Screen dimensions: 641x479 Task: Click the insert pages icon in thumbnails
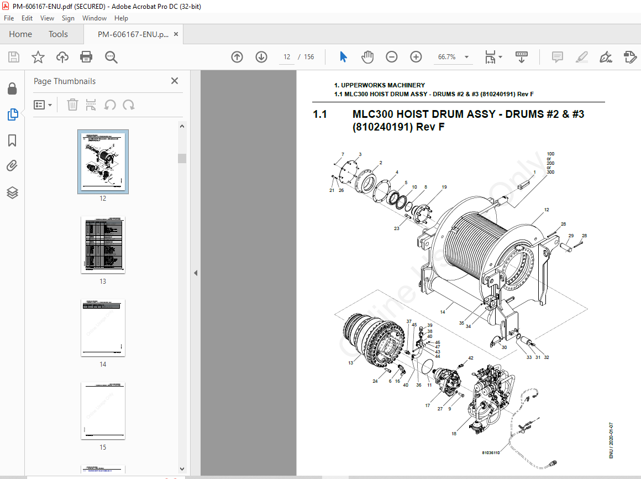click(91, 105)
